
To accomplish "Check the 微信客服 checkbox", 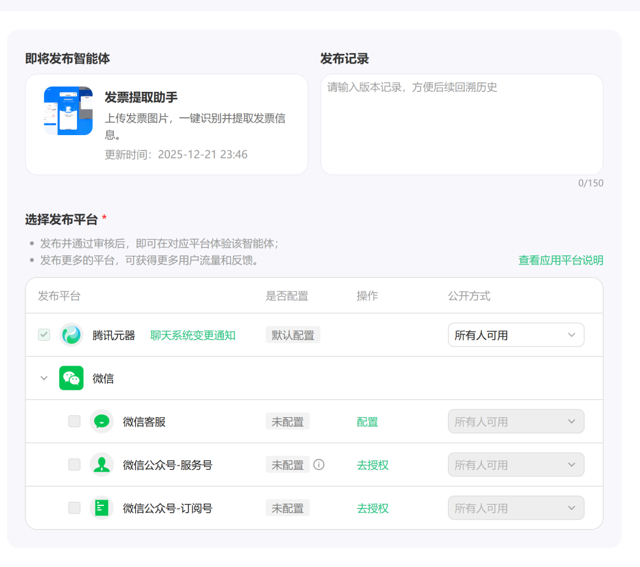I will 74,422.
